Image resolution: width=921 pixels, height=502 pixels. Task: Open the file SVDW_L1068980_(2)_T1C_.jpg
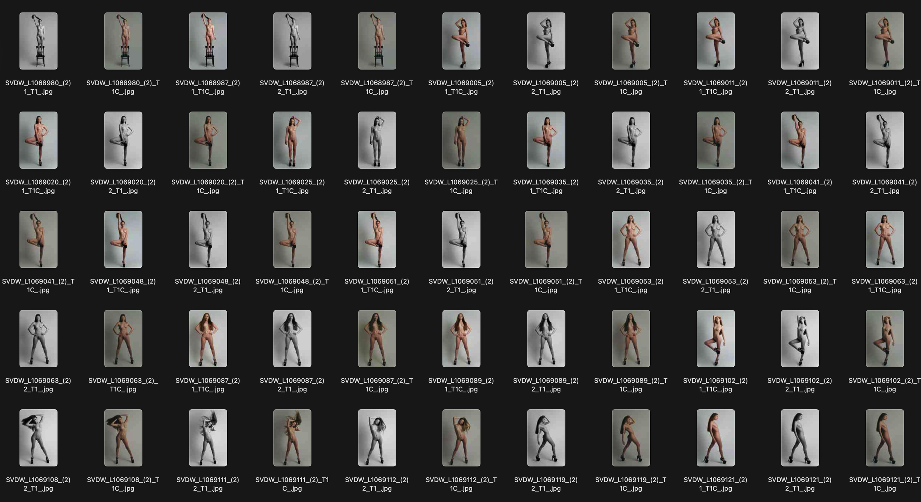[x=123, y=40]
